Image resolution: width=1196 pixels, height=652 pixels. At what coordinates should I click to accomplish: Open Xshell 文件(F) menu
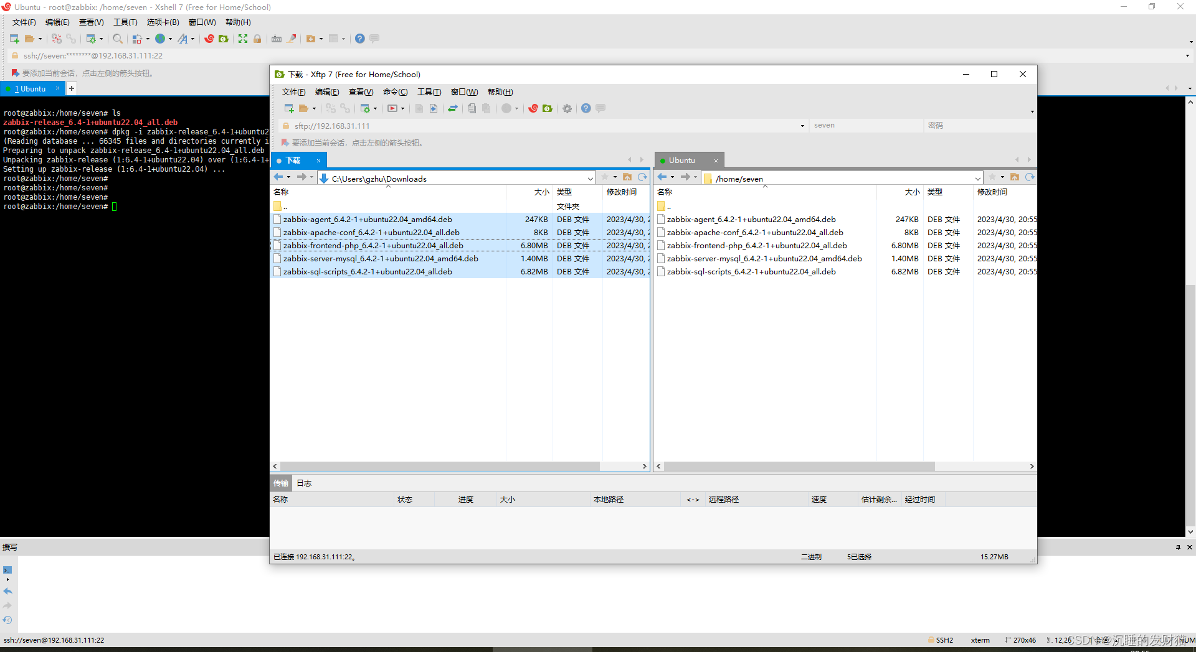(x=24, y=22)
